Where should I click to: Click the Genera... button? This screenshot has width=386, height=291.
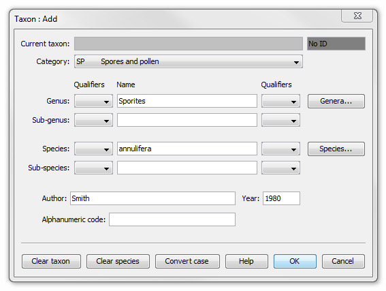click(336, 101)
